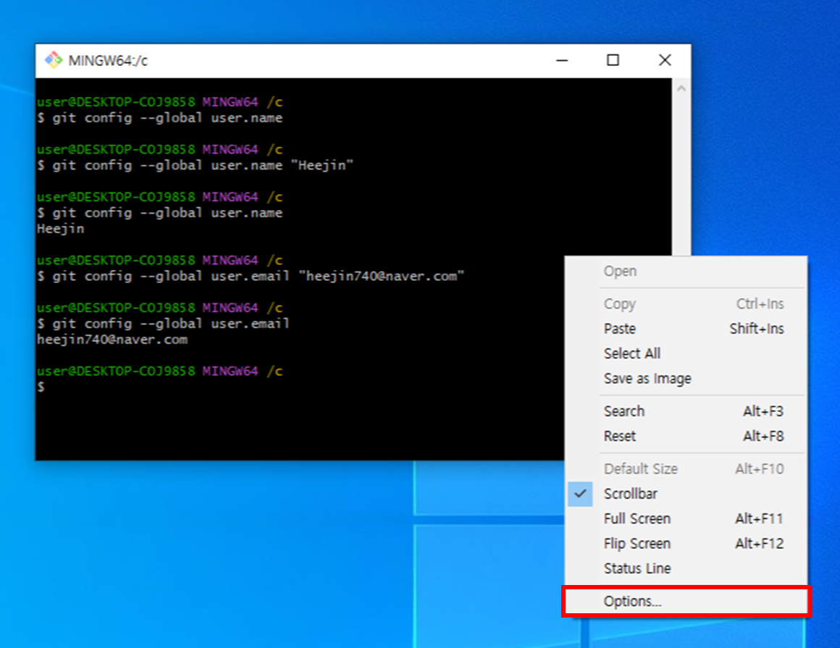The height and width of the screenshot is (648, 840).
Task: Click the greyed Copy menu entry
Action: click(686, 304)
